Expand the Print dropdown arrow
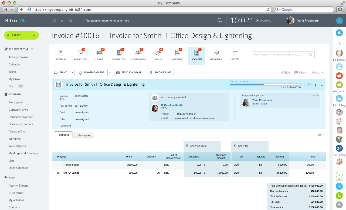The image size is (346, 210). coord(72,72)
